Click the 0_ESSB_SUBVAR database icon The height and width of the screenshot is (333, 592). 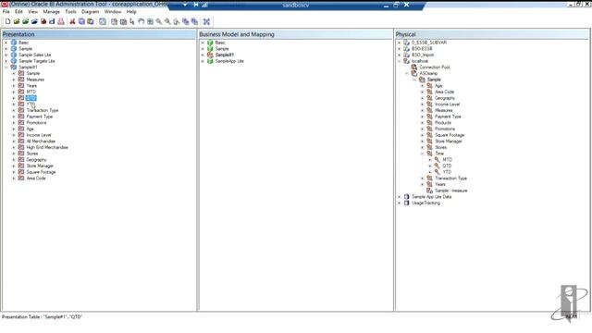[407, 43]
